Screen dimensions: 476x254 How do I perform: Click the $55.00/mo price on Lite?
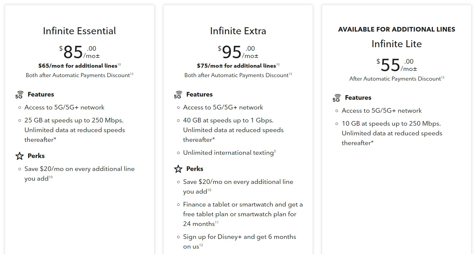[x=396, y=65]
